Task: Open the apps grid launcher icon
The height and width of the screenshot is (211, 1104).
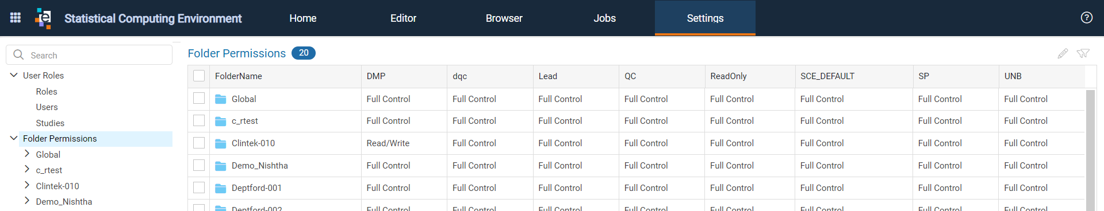Action: [x=16, y=18]
